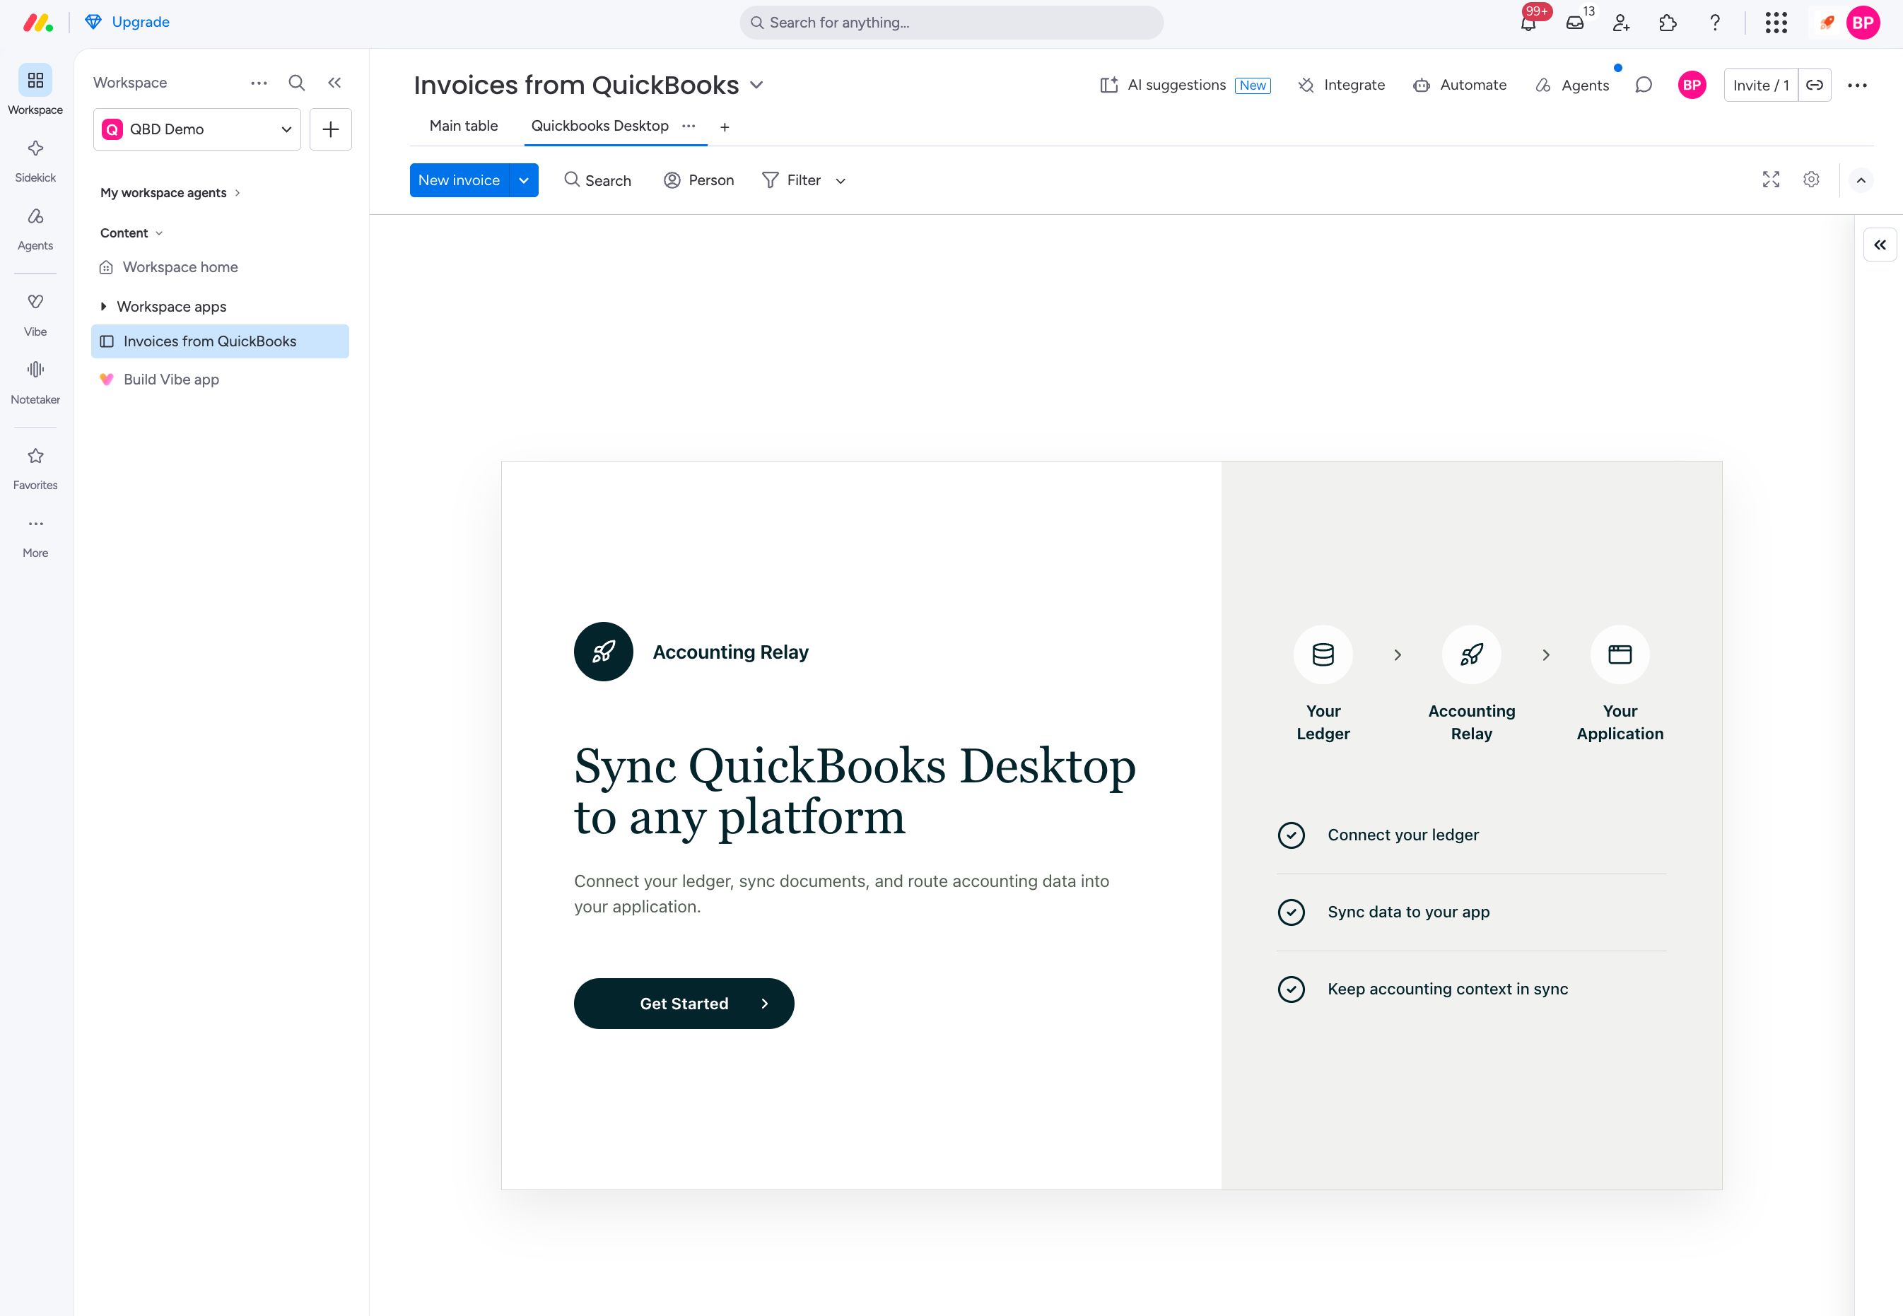1903x1316 pixels.
Task: Open the products switcher grid icon
Action: click(x=1775, y=23)
